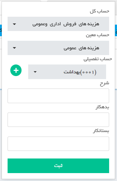The image size is (117, 181).
Task: Click the (0001)بهداشت selected account value
Action: click(x=80, y=72)
